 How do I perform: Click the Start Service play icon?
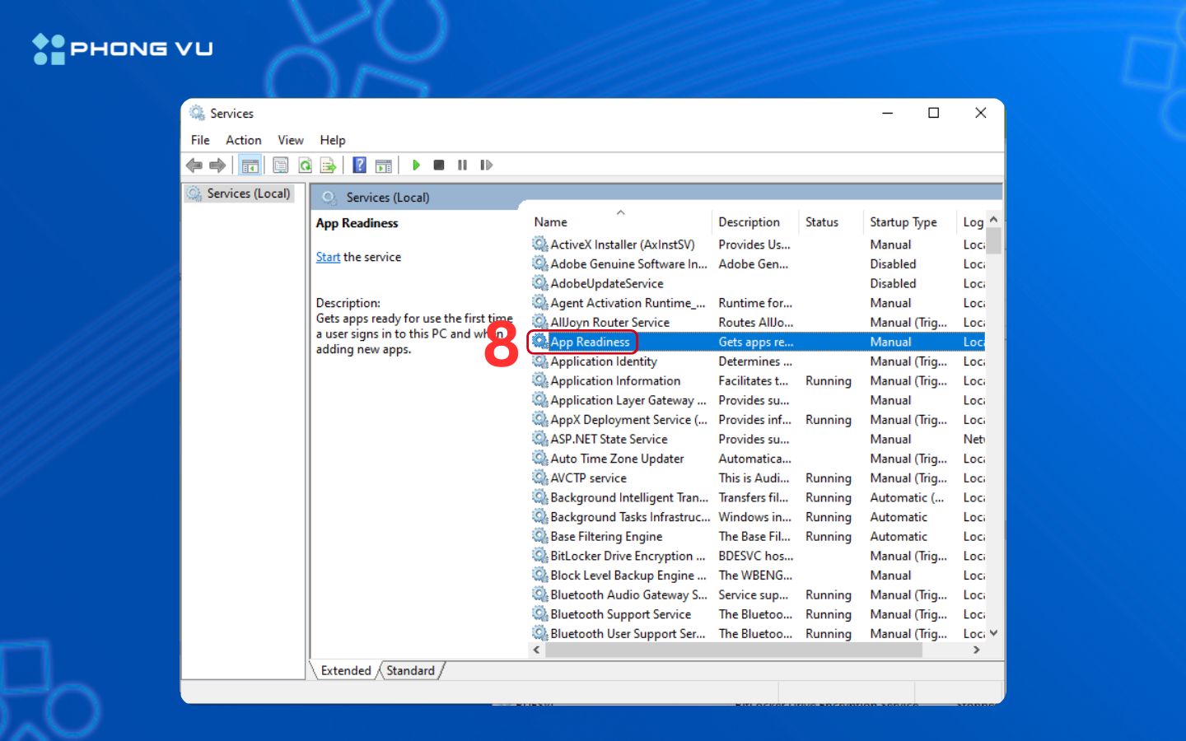(x=416, y=165)
